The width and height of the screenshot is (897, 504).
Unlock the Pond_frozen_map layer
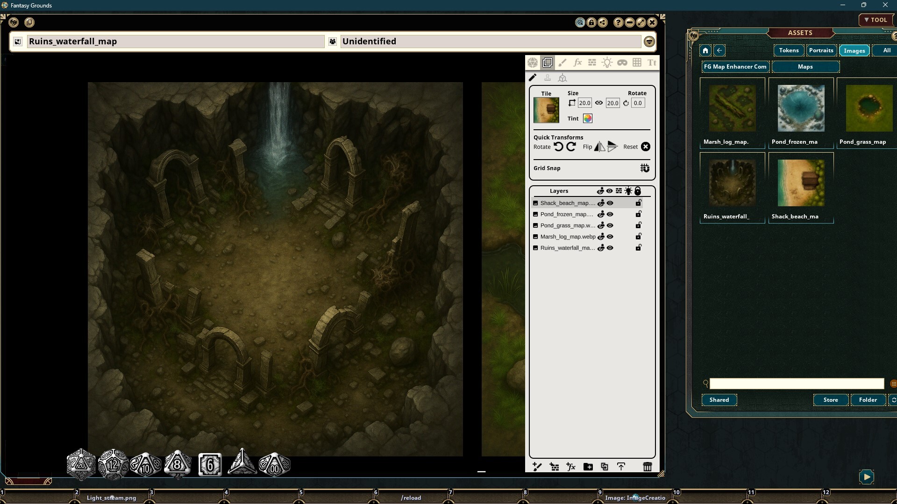(x=639, y=214)
